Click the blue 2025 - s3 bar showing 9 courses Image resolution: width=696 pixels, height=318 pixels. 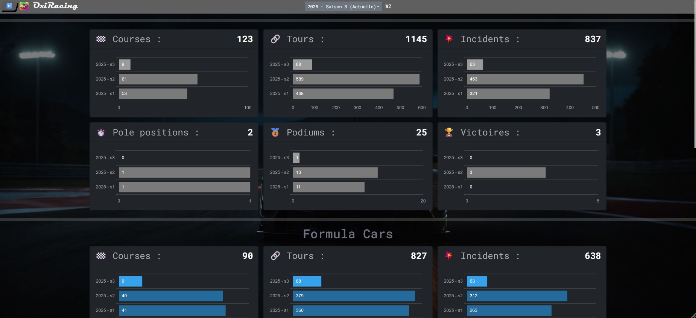131,281
